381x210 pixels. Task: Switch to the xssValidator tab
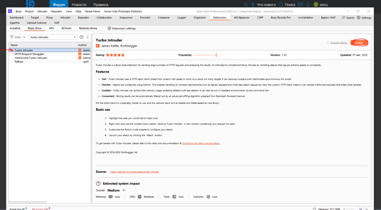pyautogui.click(x=305, y=17)
